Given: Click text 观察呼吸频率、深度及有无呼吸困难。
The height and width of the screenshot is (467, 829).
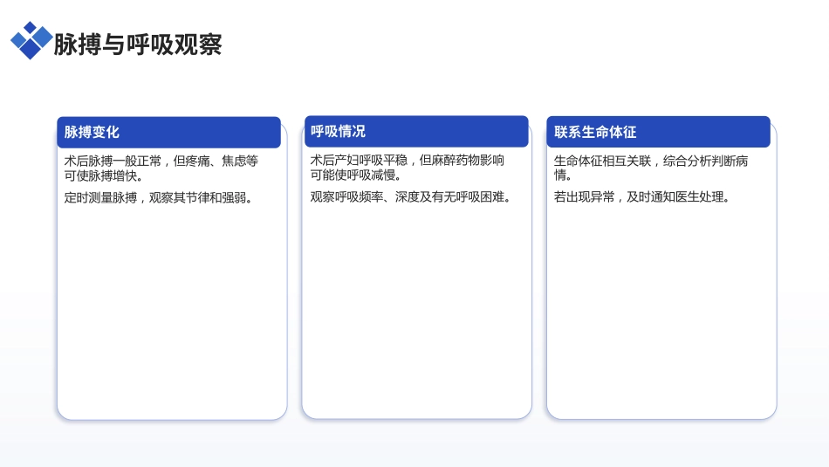Looking at the screenshot, I should click(411, 196).
